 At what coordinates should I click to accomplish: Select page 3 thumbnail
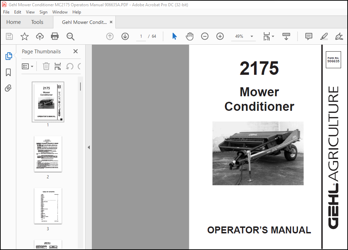point(48,206)
